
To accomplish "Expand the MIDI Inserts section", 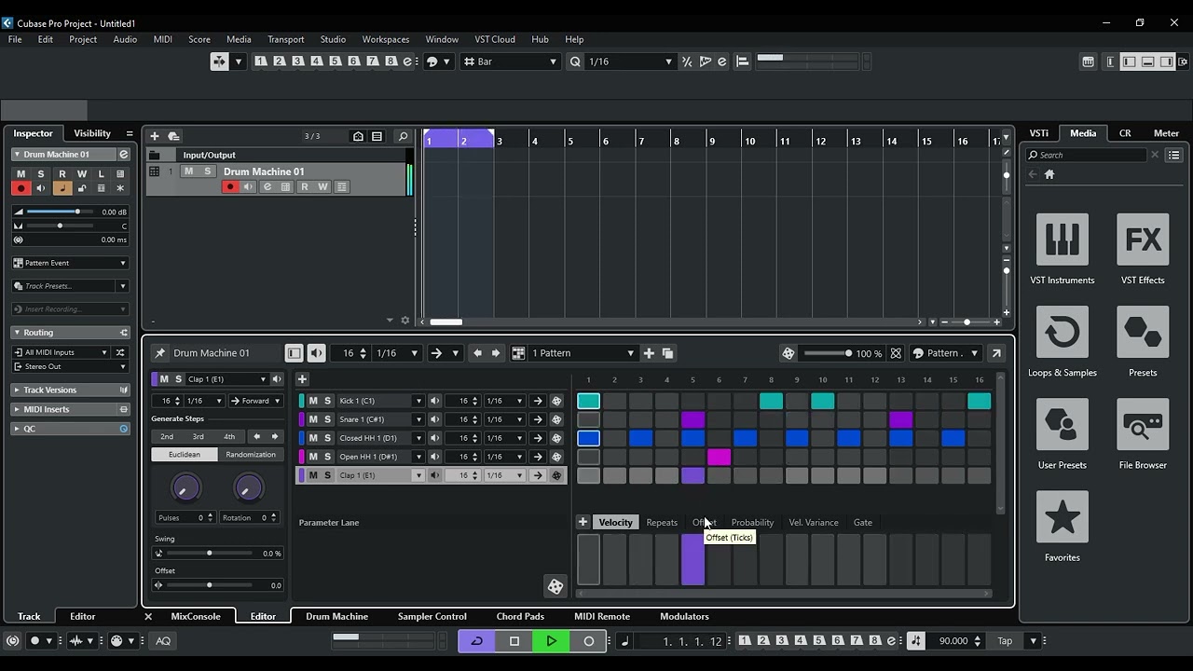I will click(x=72, y=409).
